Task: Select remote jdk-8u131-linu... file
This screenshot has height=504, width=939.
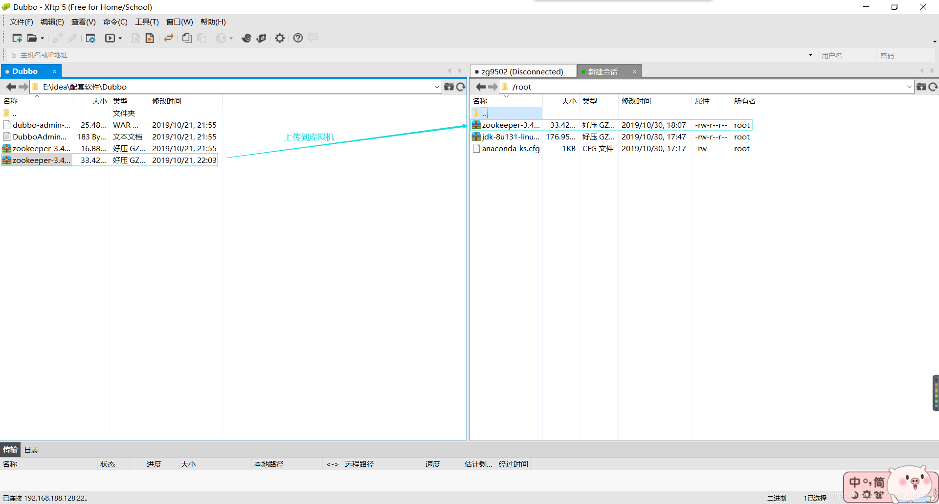Action: pos(611,137)
